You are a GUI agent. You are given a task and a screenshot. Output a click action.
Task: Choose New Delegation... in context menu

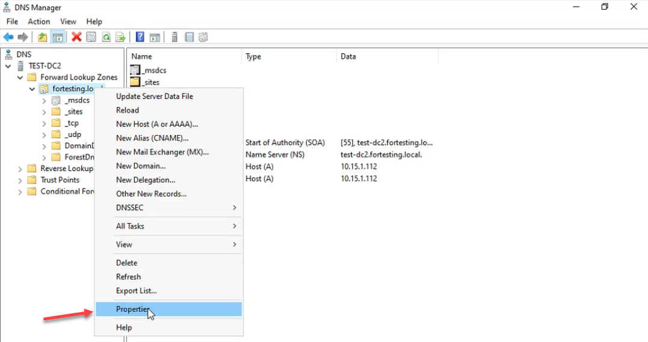pos(168,180)
